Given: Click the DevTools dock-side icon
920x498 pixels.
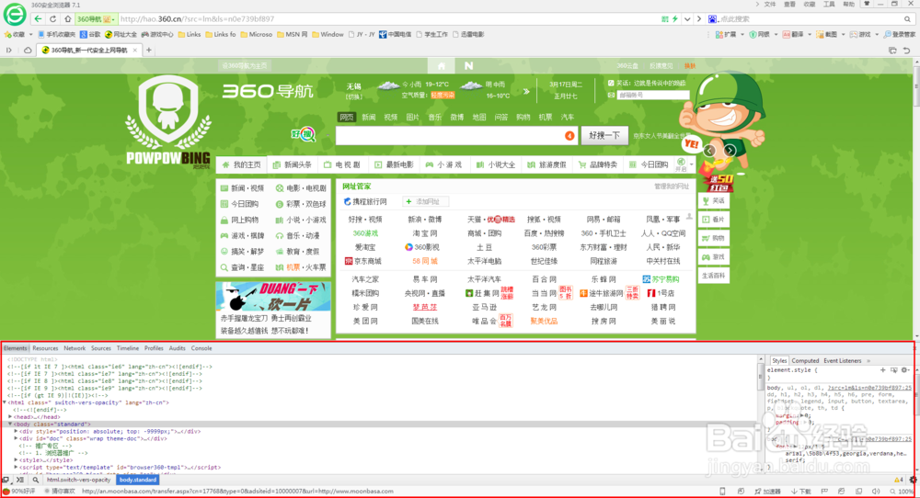Looking at the screenshot, I should 6,480.
